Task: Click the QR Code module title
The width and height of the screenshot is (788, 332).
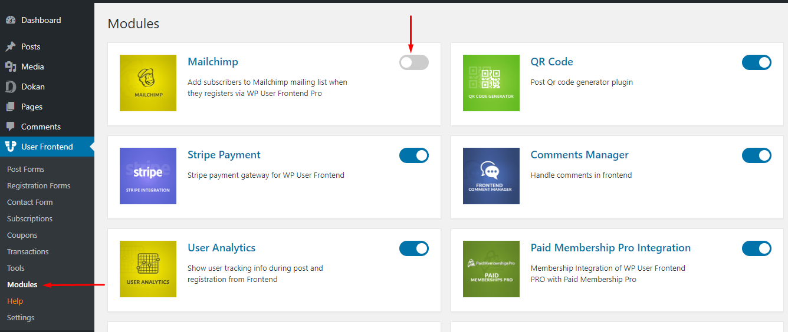Action: coord(552,62)
